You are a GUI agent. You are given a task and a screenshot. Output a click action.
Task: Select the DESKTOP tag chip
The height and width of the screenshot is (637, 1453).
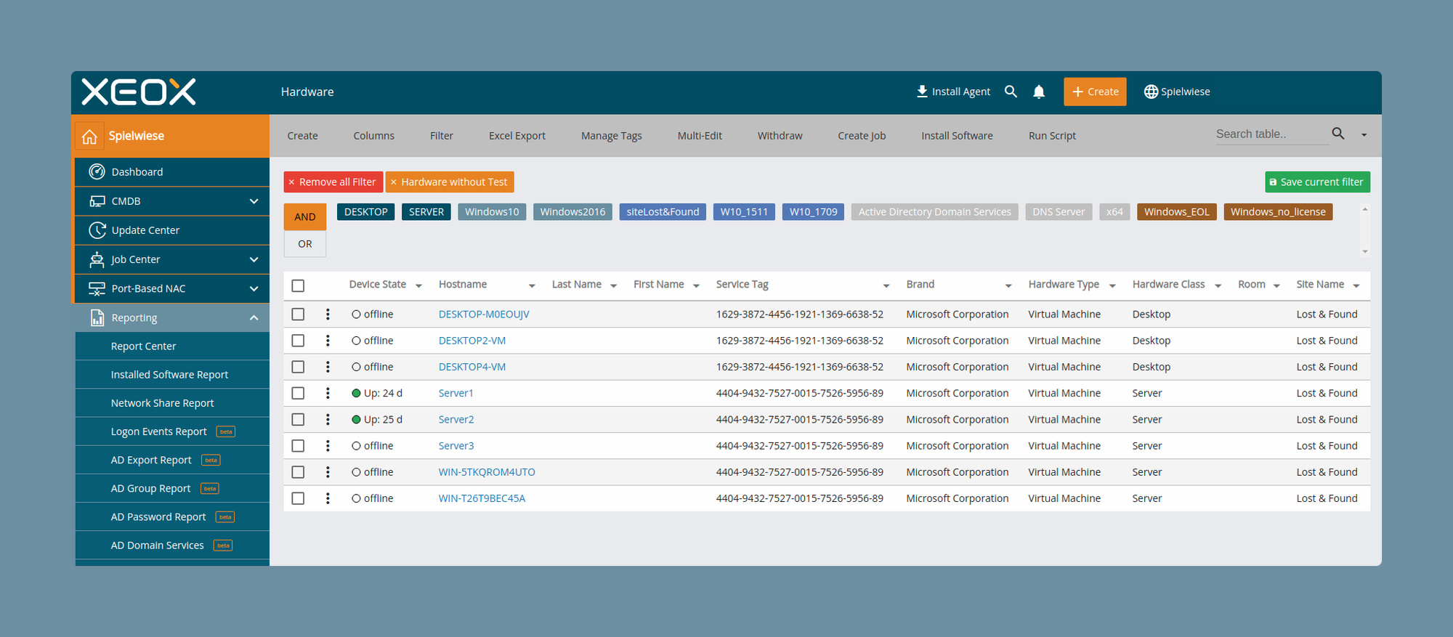tap(366, 212)
